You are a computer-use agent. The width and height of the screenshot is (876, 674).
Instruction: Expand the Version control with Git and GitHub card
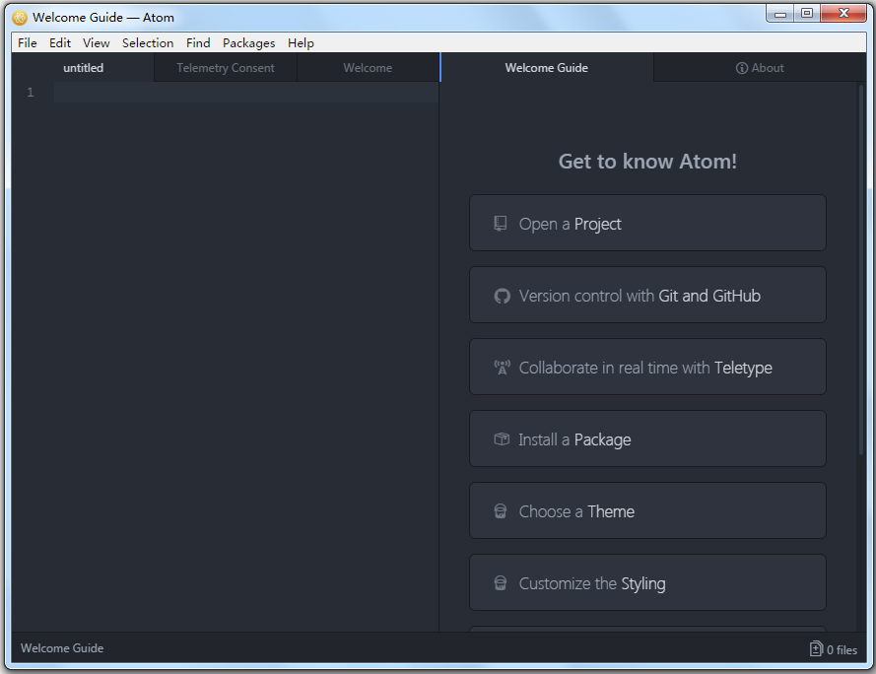point(647,295)
